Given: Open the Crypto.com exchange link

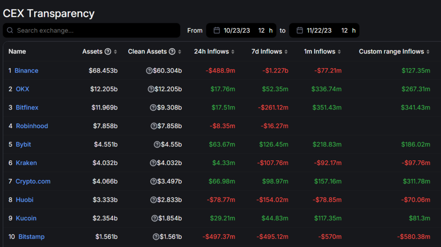Looking at the screenshot, I should tap(33, 181).
